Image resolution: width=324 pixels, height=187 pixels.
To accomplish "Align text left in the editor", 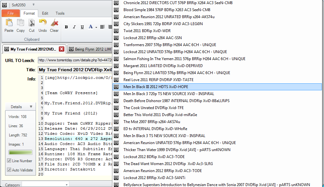I will 102,27.
